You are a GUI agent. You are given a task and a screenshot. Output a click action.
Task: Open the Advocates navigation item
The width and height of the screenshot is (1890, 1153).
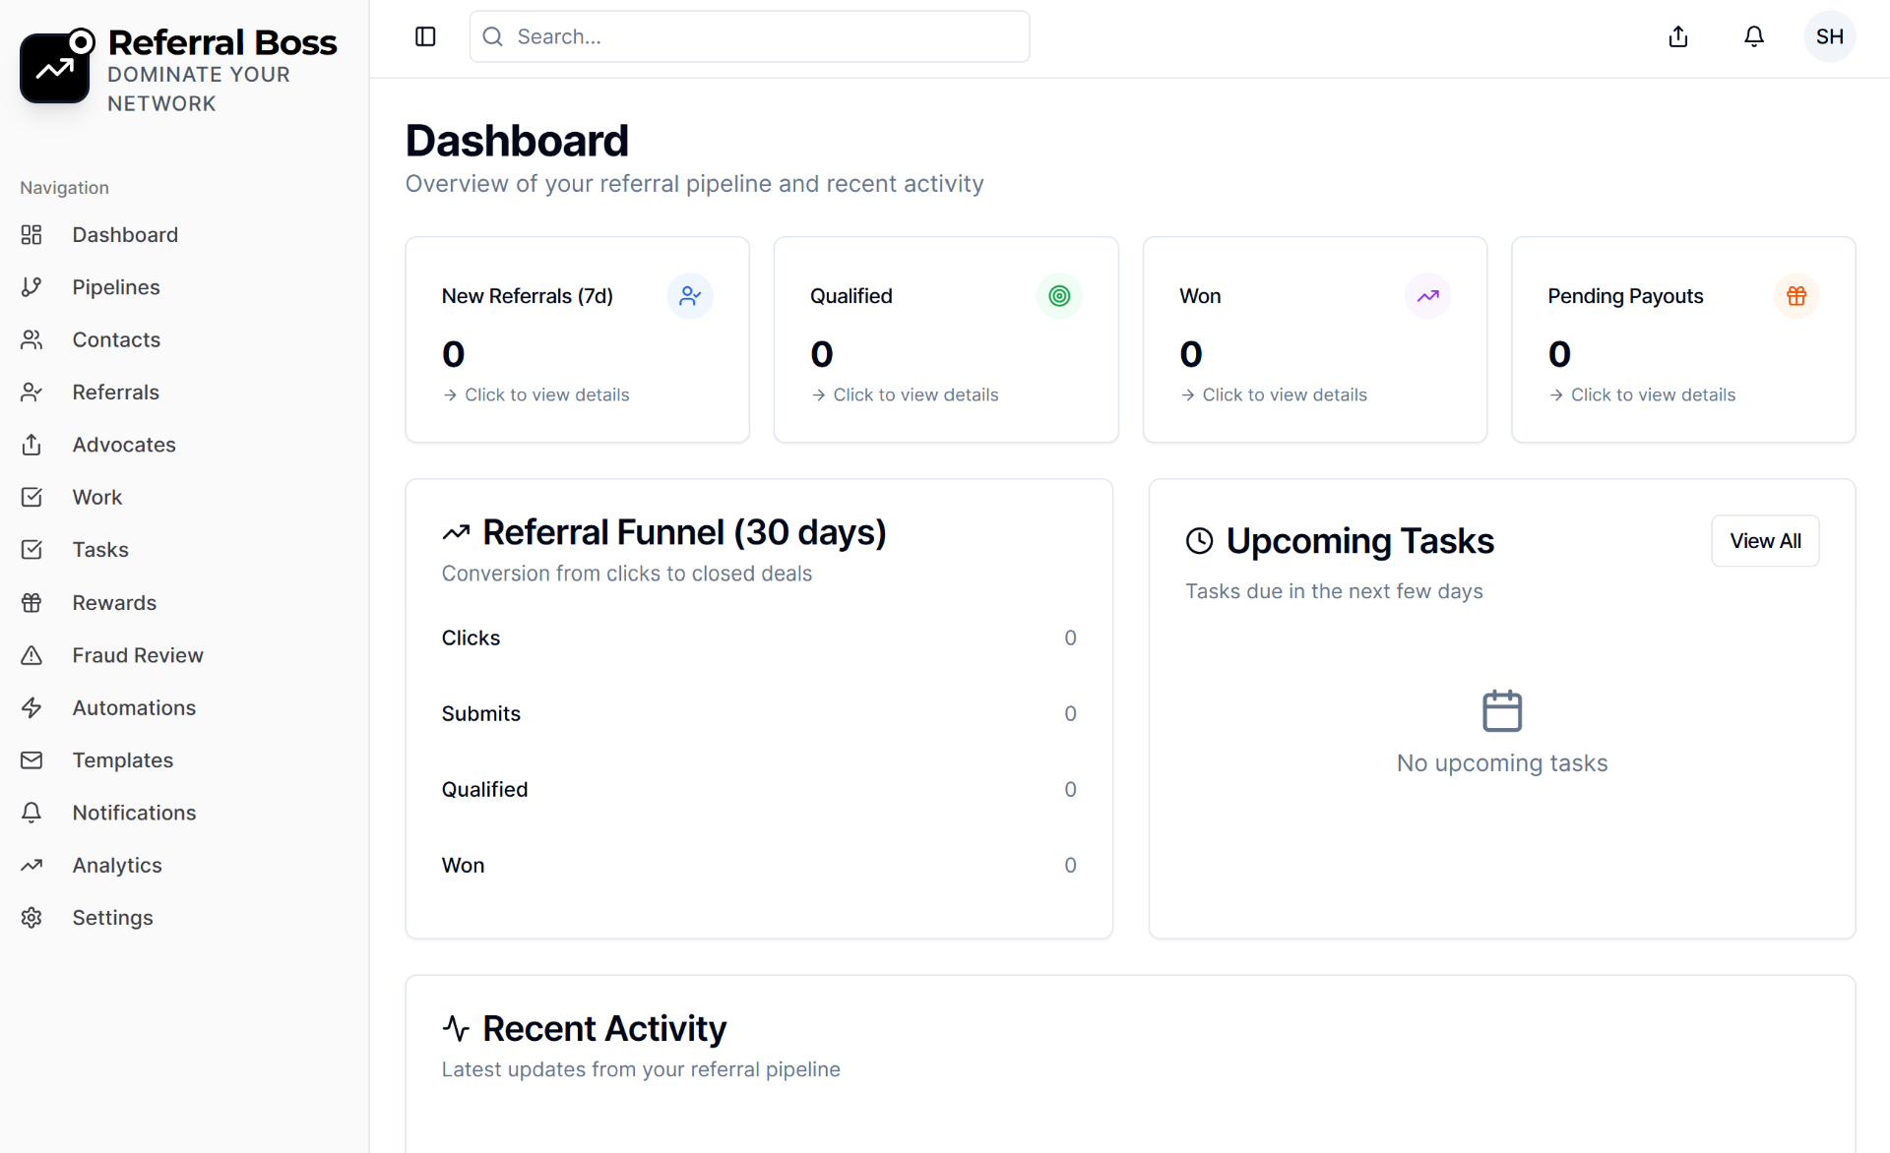pyautogui.click(x=123, y=445)
